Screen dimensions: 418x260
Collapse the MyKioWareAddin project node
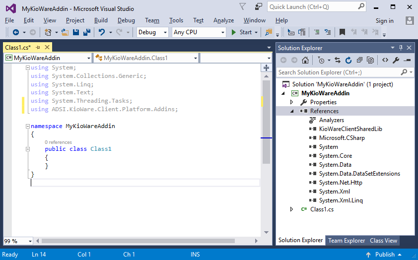(x=283, y=93)
